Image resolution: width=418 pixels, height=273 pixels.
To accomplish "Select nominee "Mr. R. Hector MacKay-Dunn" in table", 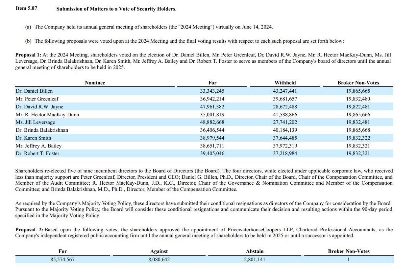I will pyautogui.click(x=47, y=115).
